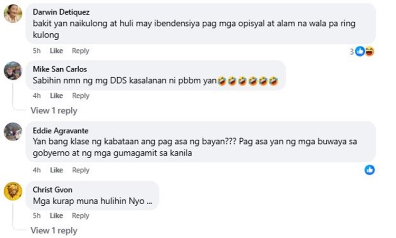The width and height of the screenshot is (396, 238).
Task: Open Darwin Detiquez's profile picture
Action: (13, 13)
